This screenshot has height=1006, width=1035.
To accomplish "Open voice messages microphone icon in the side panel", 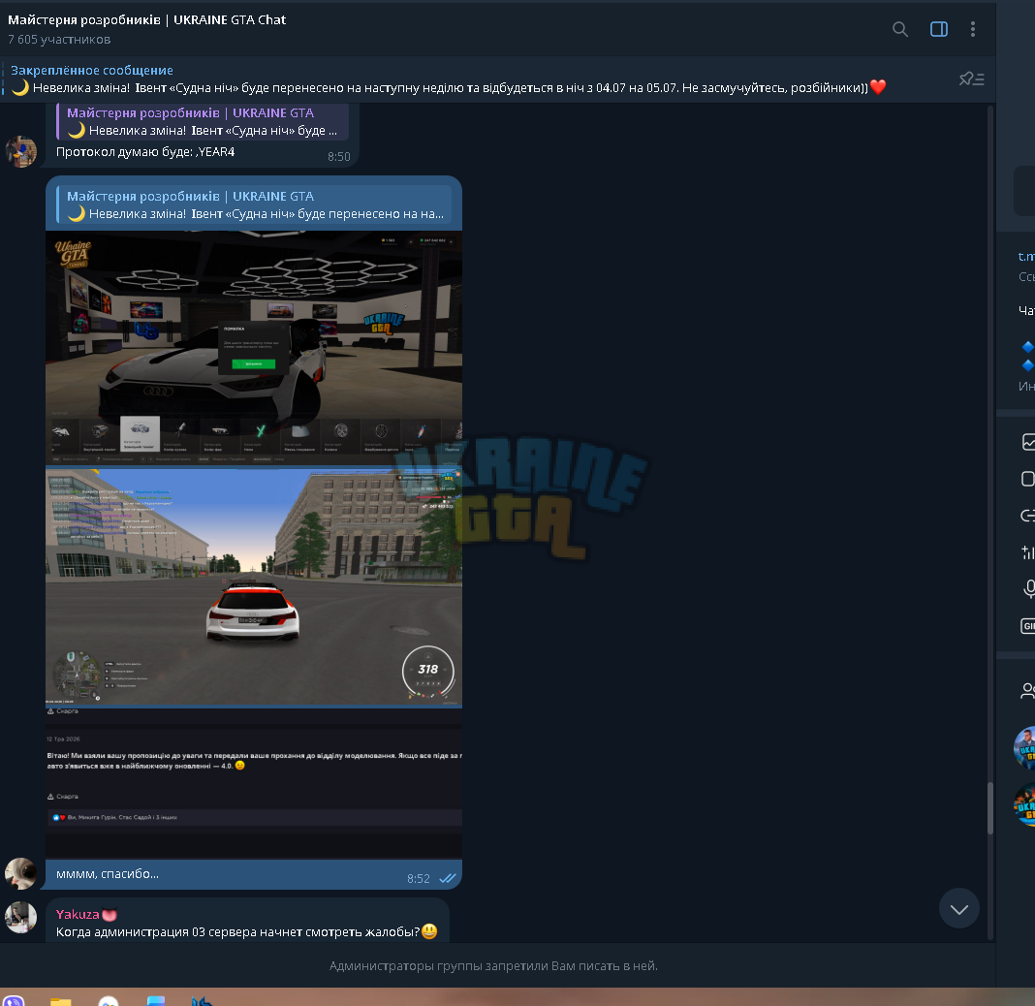I will [1028, 588].
